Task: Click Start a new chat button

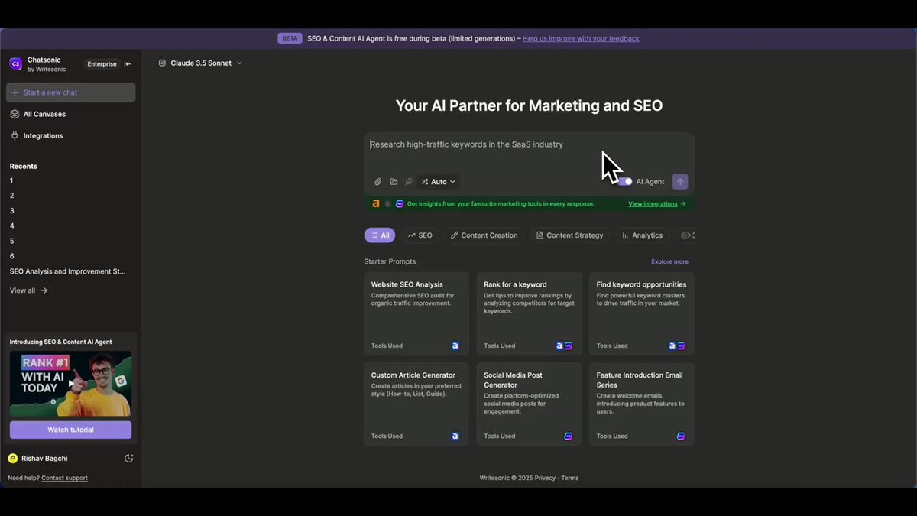Action: coord(71,92)
